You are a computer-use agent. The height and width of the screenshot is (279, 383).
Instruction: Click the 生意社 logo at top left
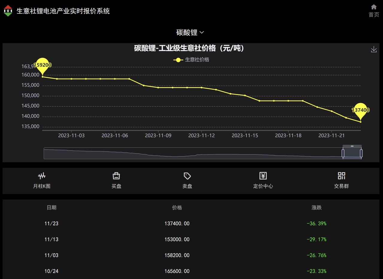[8, 11]
